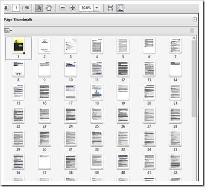Select page 14 thumbnail

175,69
